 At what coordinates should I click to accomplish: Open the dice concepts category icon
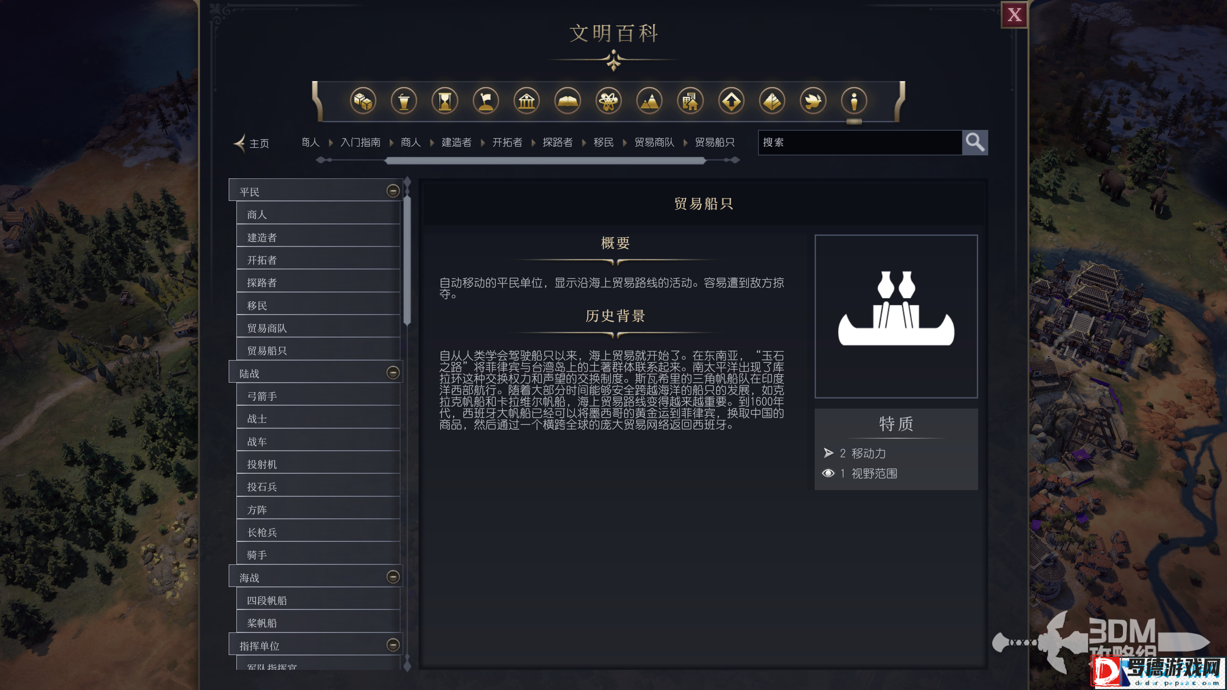pyautogui.click(x=362, y=101)
